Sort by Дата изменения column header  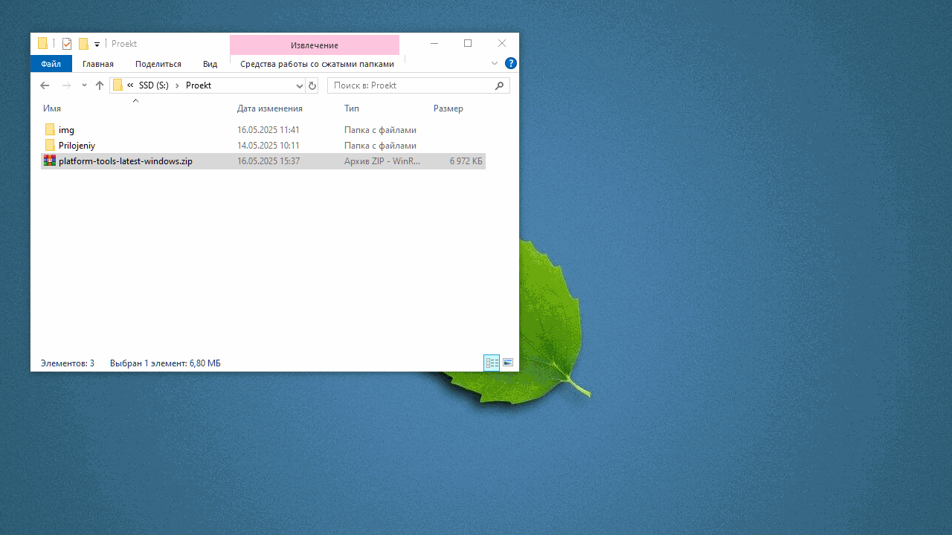click(x=270, y=108)
